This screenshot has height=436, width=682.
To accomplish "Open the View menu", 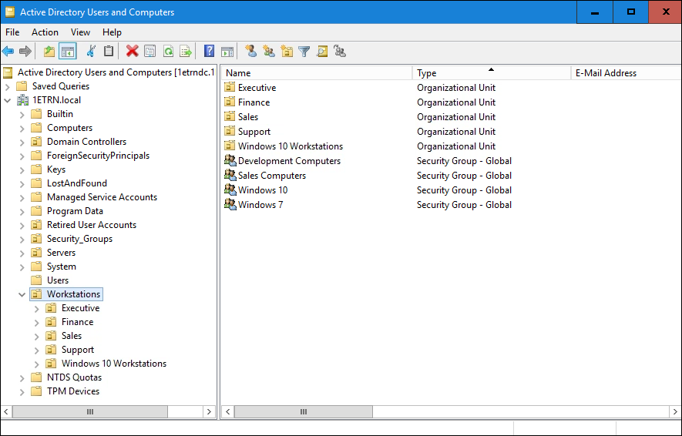I will (80, 32).
